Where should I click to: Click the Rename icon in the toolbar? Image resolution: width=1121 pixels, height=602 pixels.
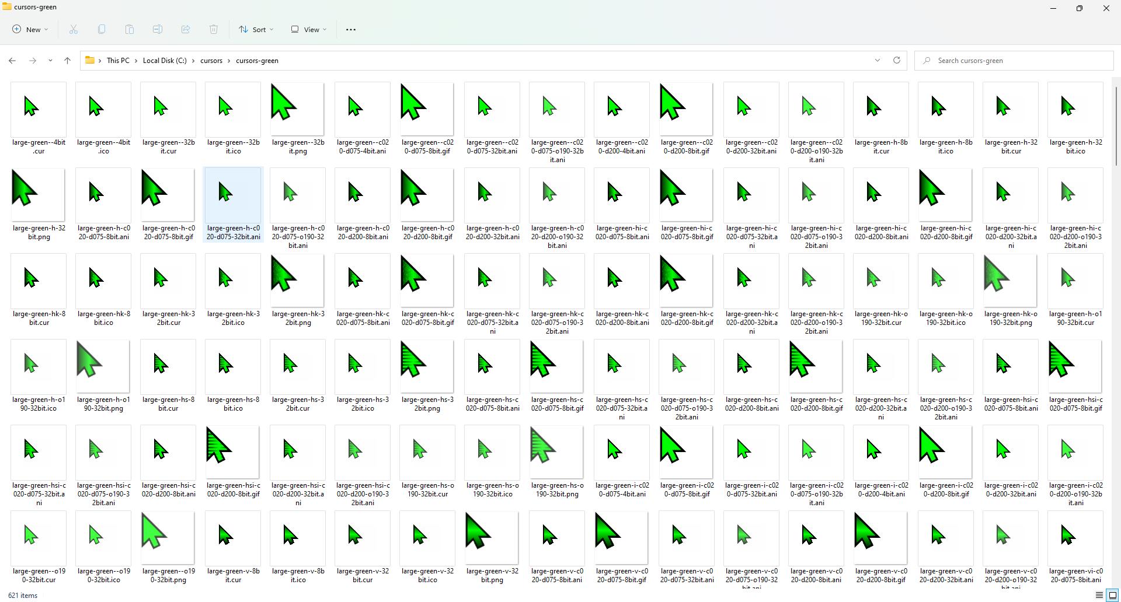point(157,29)
